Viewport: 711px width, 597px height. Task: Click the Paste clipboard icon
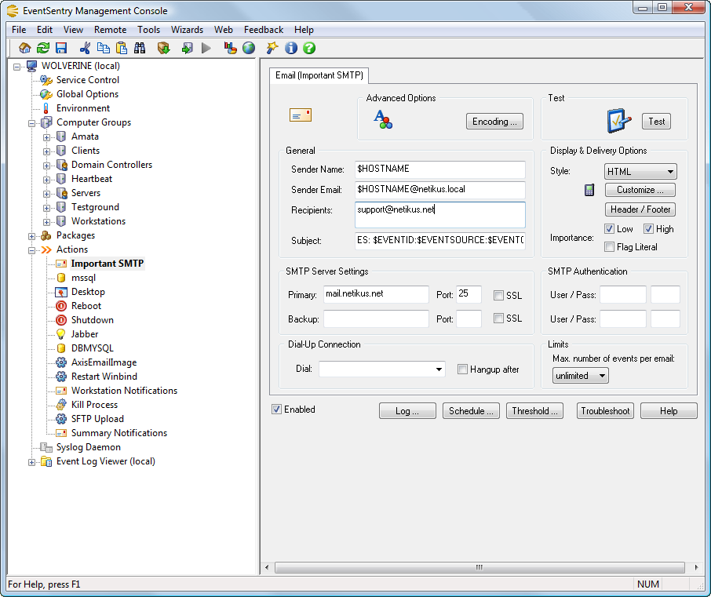pos(122,48)
